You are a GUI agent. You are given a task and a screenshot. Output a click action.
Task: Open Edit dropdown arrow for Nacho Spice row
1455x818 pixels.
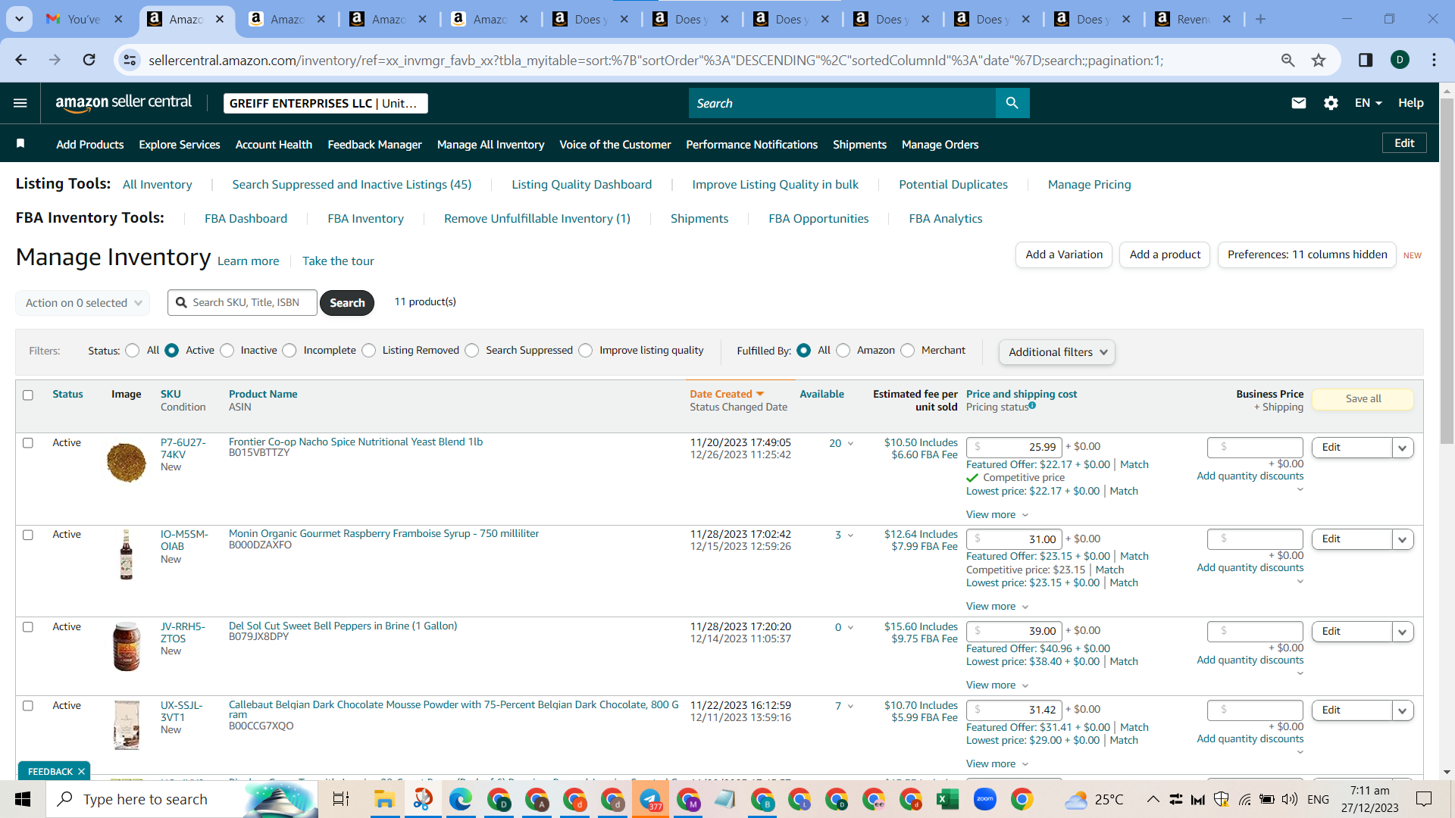pyautogui.click(x=1402, y=448)
